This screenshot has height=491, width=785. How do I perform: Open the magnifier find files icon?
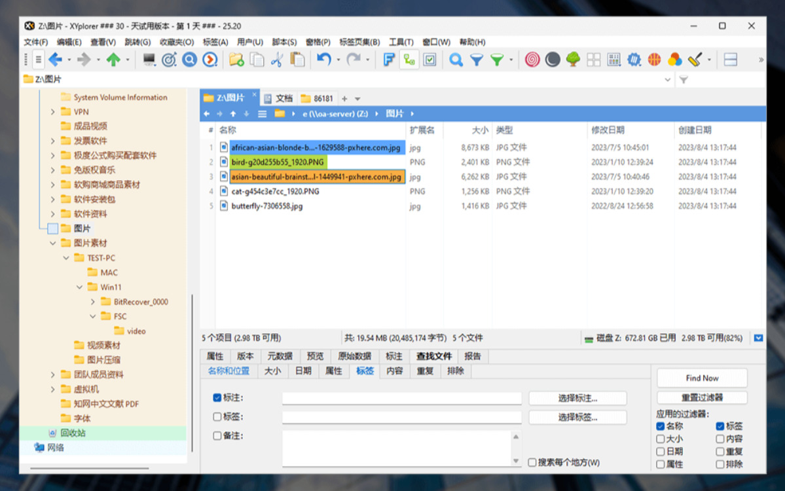(456, 60)
